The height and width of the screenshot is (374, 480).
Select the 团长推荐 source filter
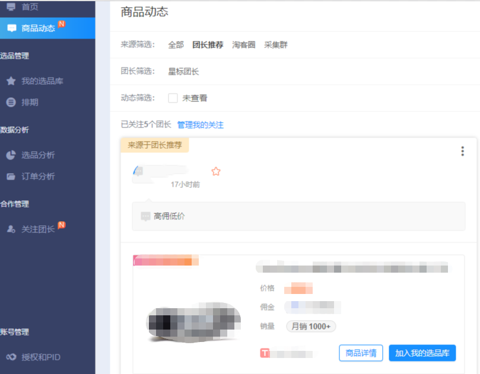[x=208, y=44]
